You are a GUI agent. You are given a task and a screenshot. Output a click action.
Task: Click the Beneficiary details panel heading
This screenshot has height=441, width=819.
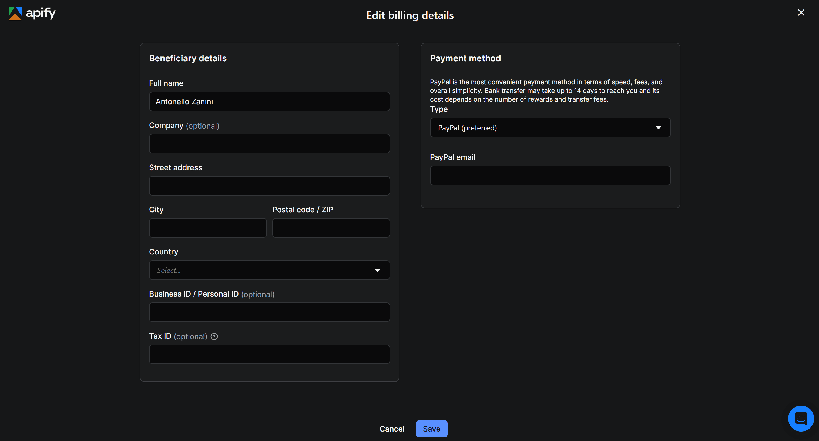[187, 58]
